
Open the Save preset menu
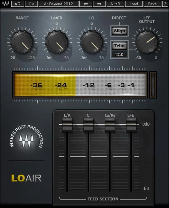tap(152, 4)
